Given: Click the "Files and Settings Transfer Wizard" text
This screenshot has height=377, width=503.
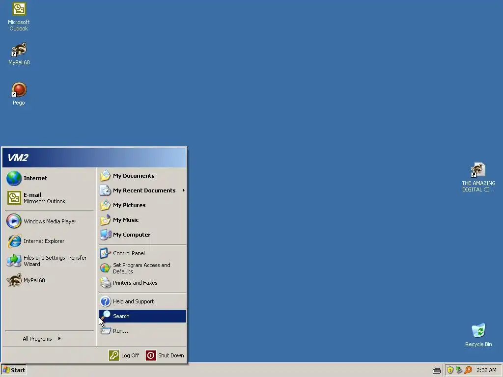Looking at the screenshot, I should [x=55, y=261].
